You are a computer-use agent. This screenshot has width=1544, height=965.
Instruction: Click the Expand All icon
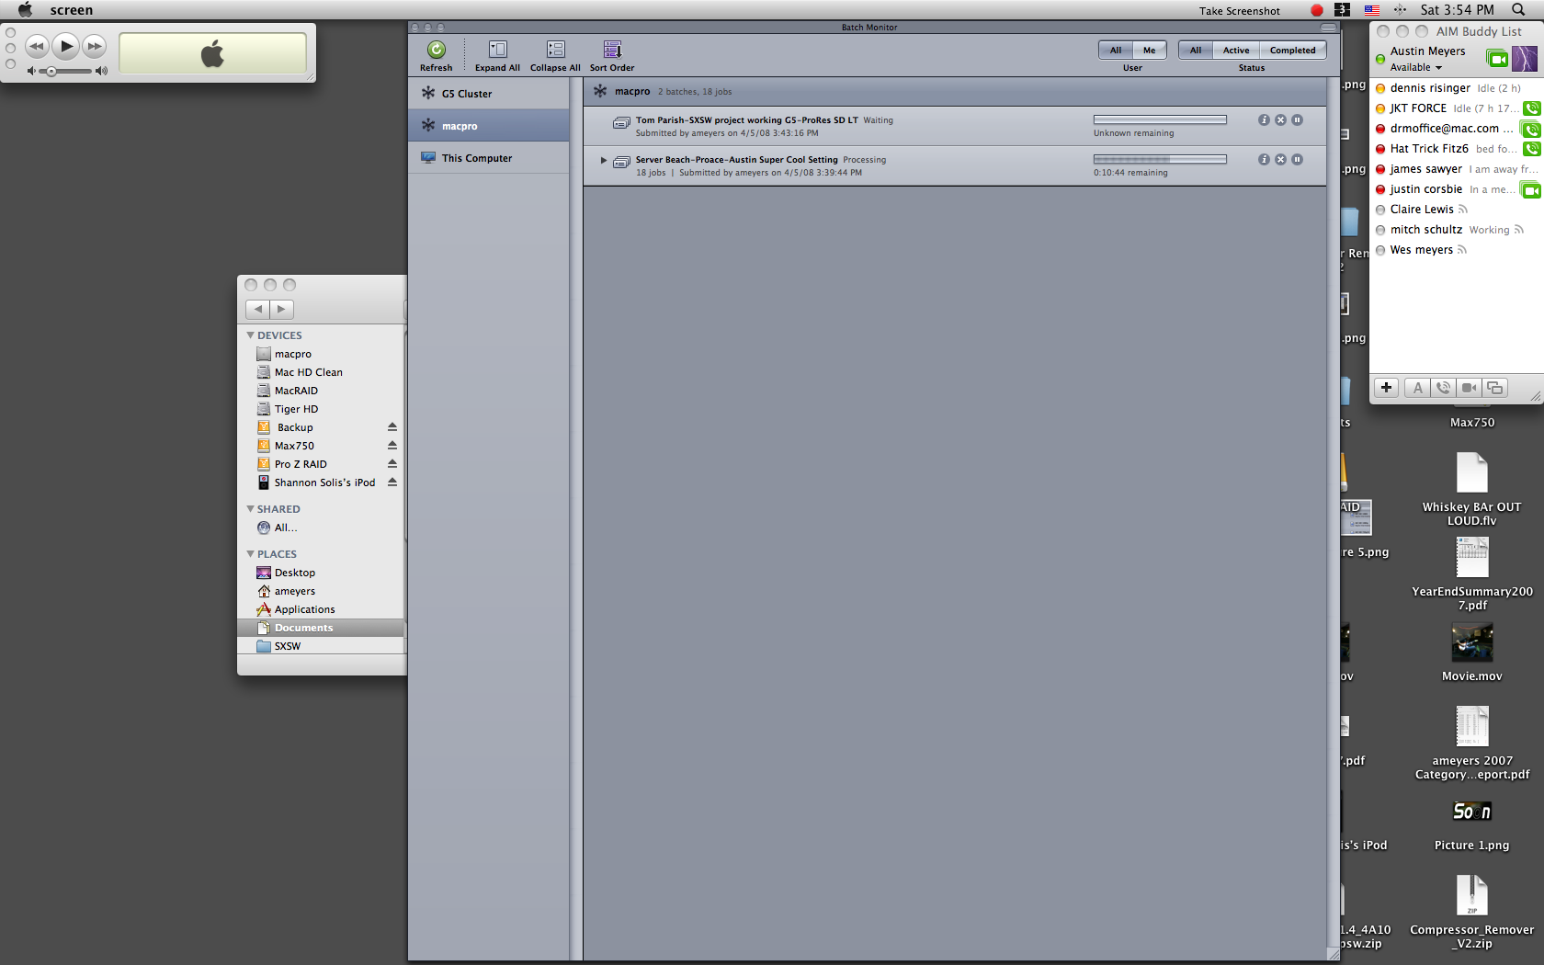click(x=497, y=51)
